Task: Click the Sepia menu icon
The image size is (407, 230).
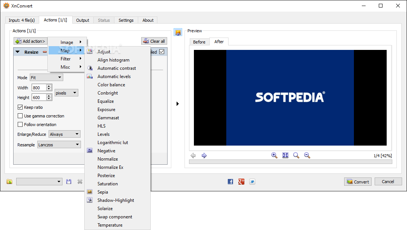Action: [x=90, y=192]
